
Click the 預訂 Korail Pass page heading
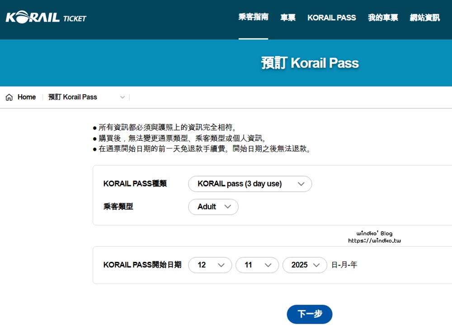pyautogui.click(x=310, y=63)
